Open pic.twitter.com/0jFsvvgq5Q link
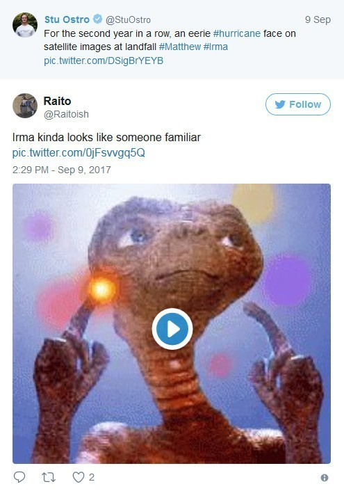Image resolution: width=344 pixels, height=491 pixels. click(79, 153)
